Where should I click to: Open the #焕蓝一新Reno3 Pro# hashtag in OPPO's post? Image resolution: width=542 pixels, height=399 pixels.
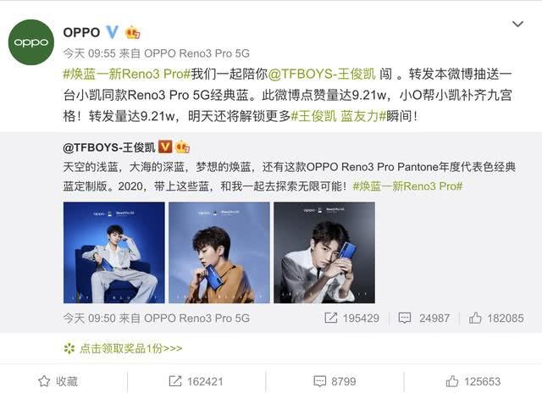126,74
